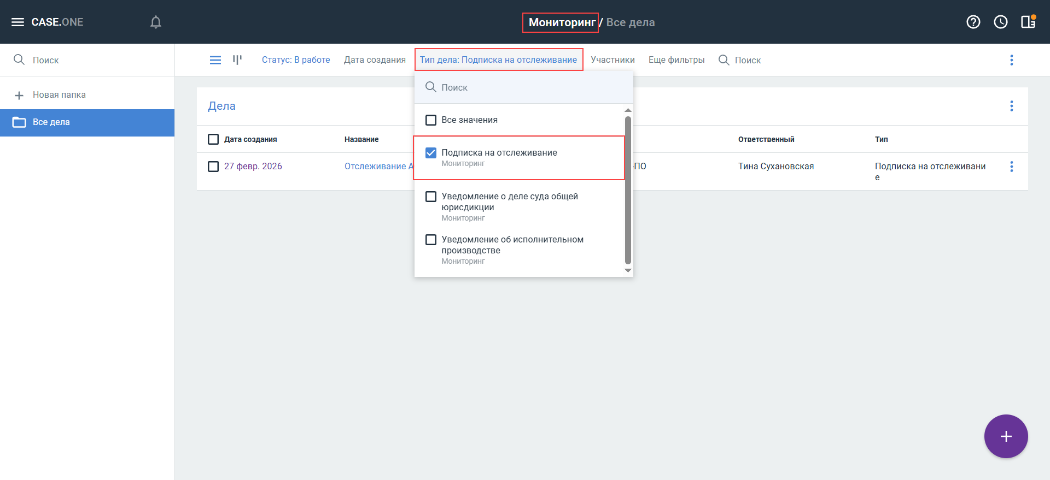Image resolution: width=1050 pixels, height=480 pixels.
Task: Click 'Еще фильтры' to show more filters
Action: coord(676,60)
